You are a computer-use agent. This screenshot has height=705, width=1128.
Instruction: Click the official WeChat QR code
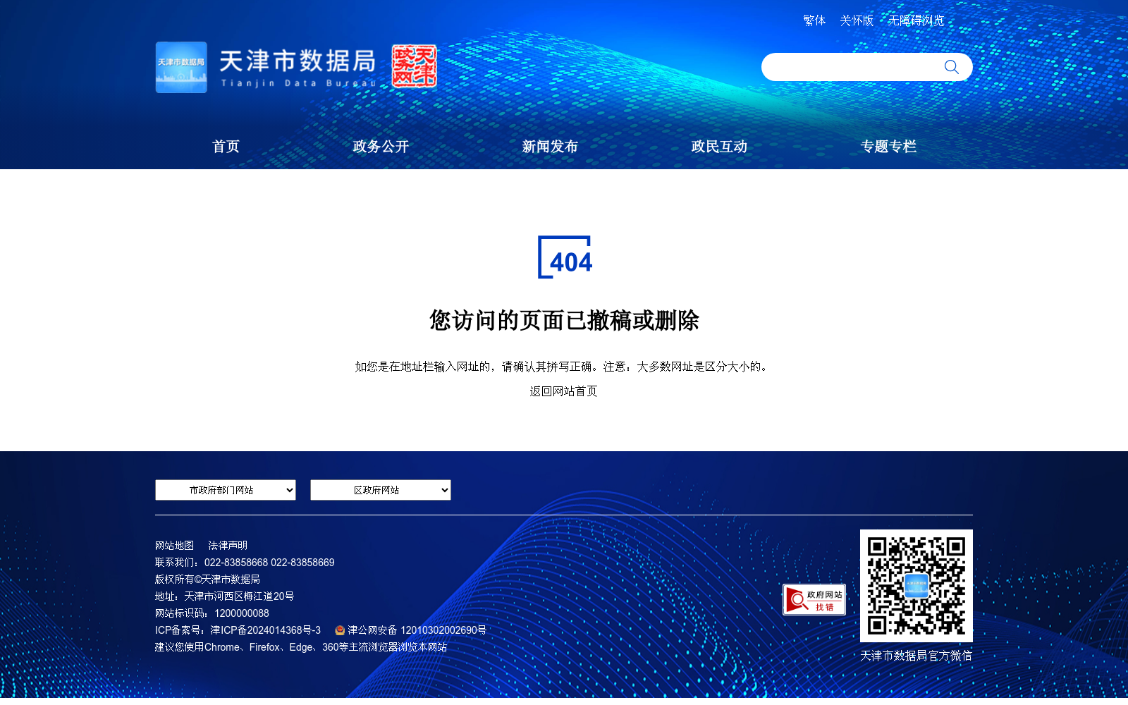(x=916, y=586)
